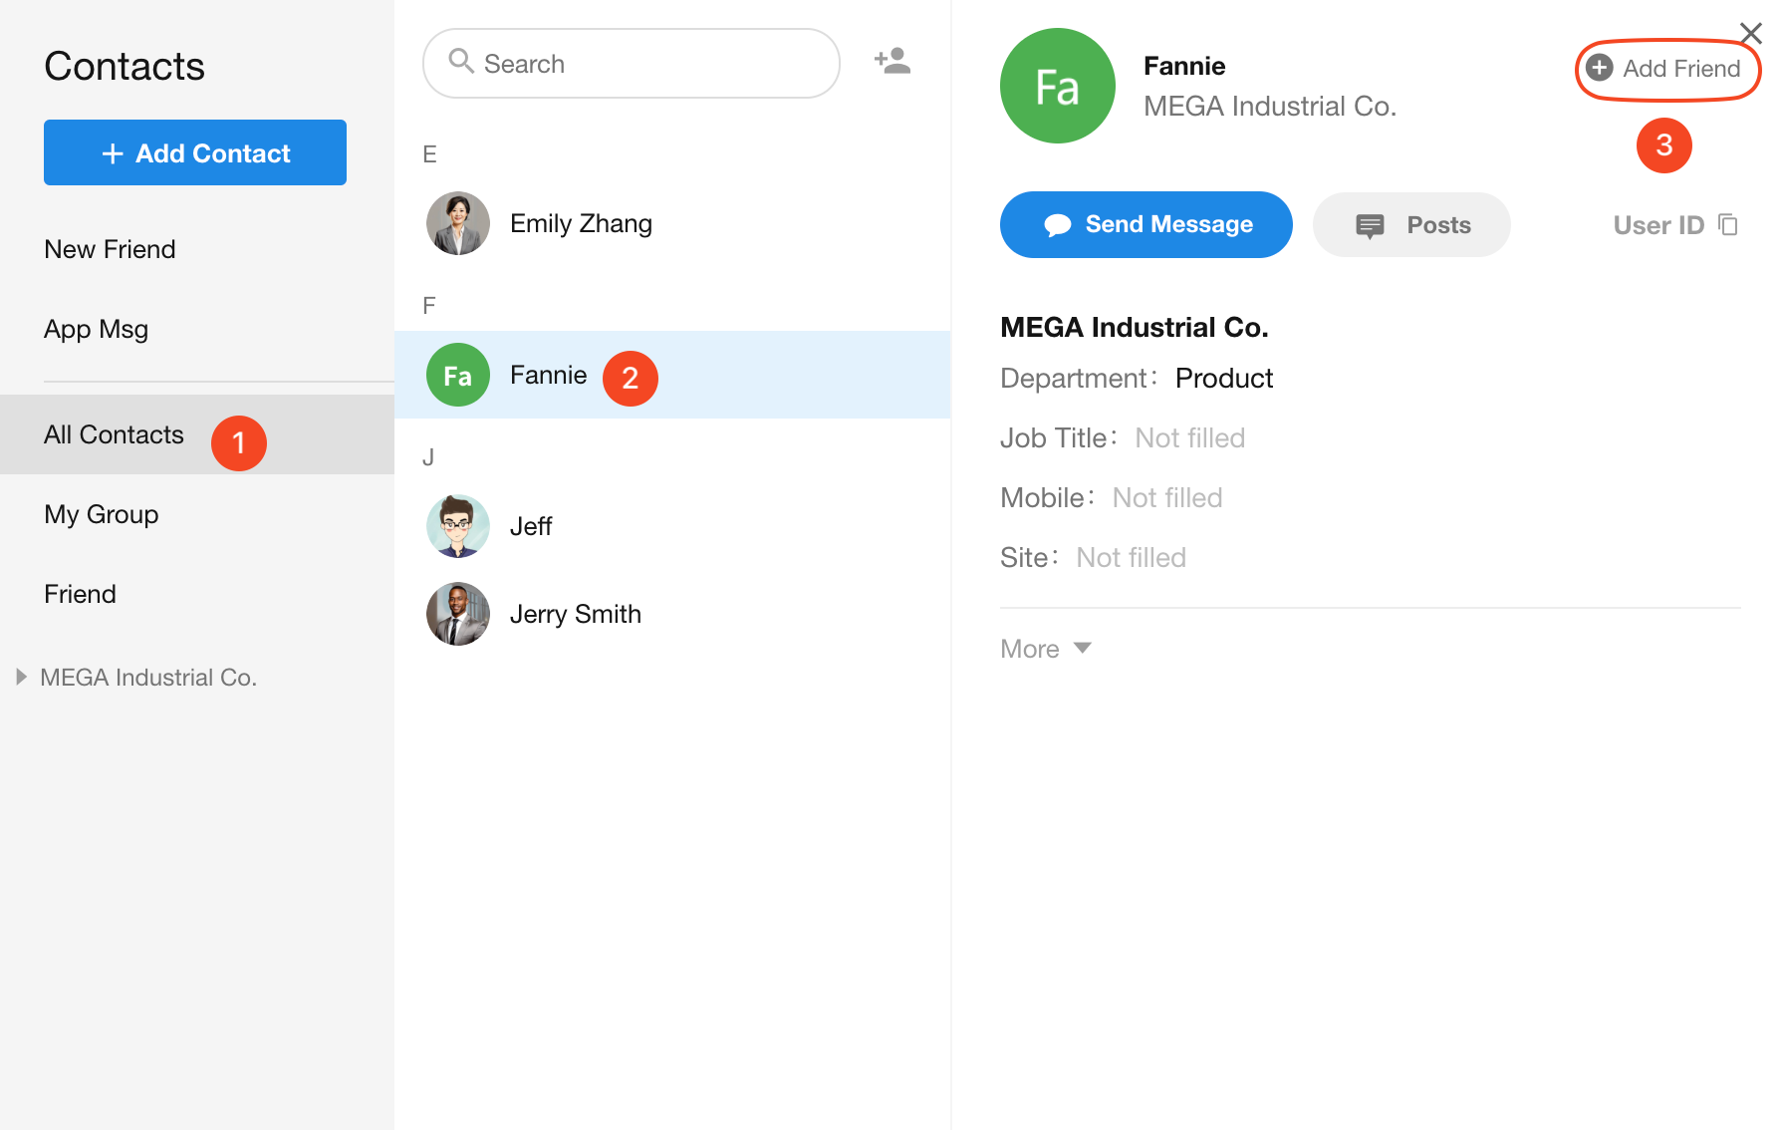The width and height of the screenshot is (1783, 1130).
Task: Go to My Group list
Action: coord(101,514)
